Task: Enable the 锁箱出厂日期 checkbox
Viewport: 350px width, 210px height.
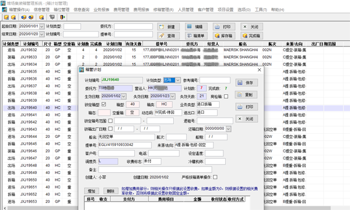Action: (x=110, y=129)
